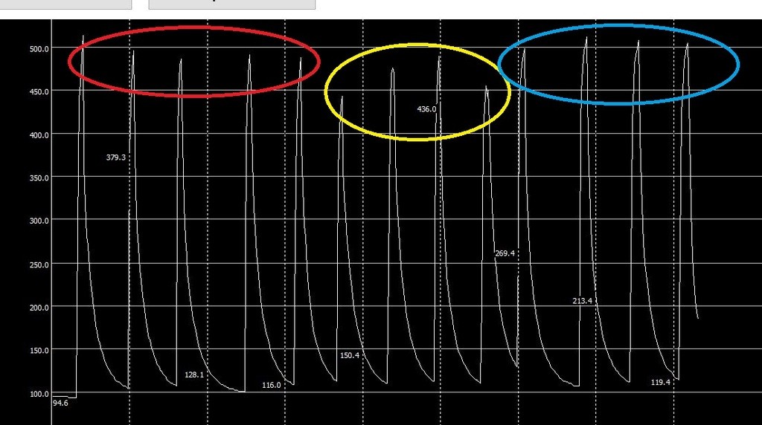Click the 400.0 y-axis tick label
The height and width of the screenshot is (425, 762).
(x=39, y=135)
